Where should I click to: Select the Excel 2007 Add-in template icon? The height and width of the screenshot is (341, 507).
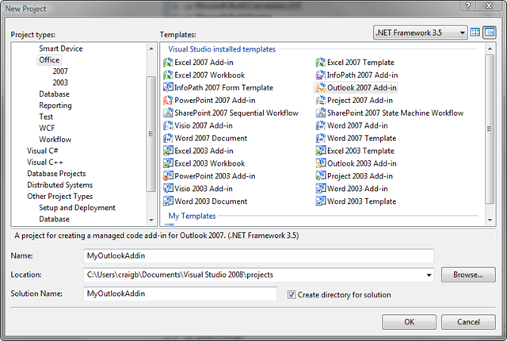coord(168,62)
